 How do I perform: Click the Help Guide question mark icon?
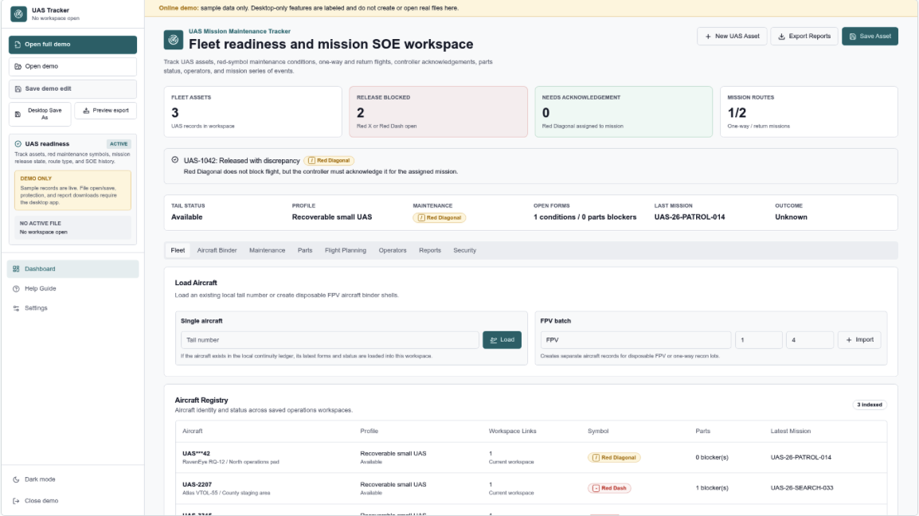pyautogui.click(x=17, y=288)
